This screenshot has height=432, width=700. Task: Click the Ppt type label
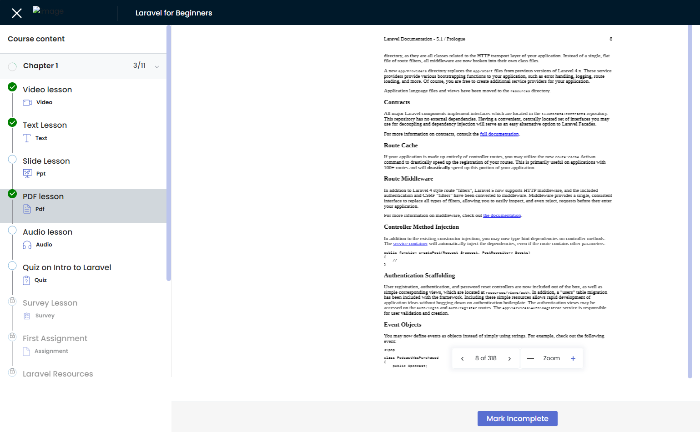pyautogui.click(x=41, y=174)
